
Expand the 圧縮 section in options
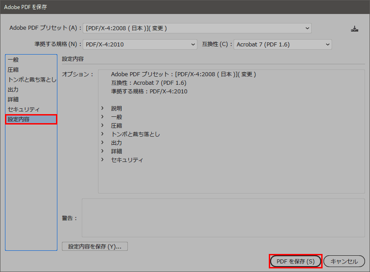(103, 125)
